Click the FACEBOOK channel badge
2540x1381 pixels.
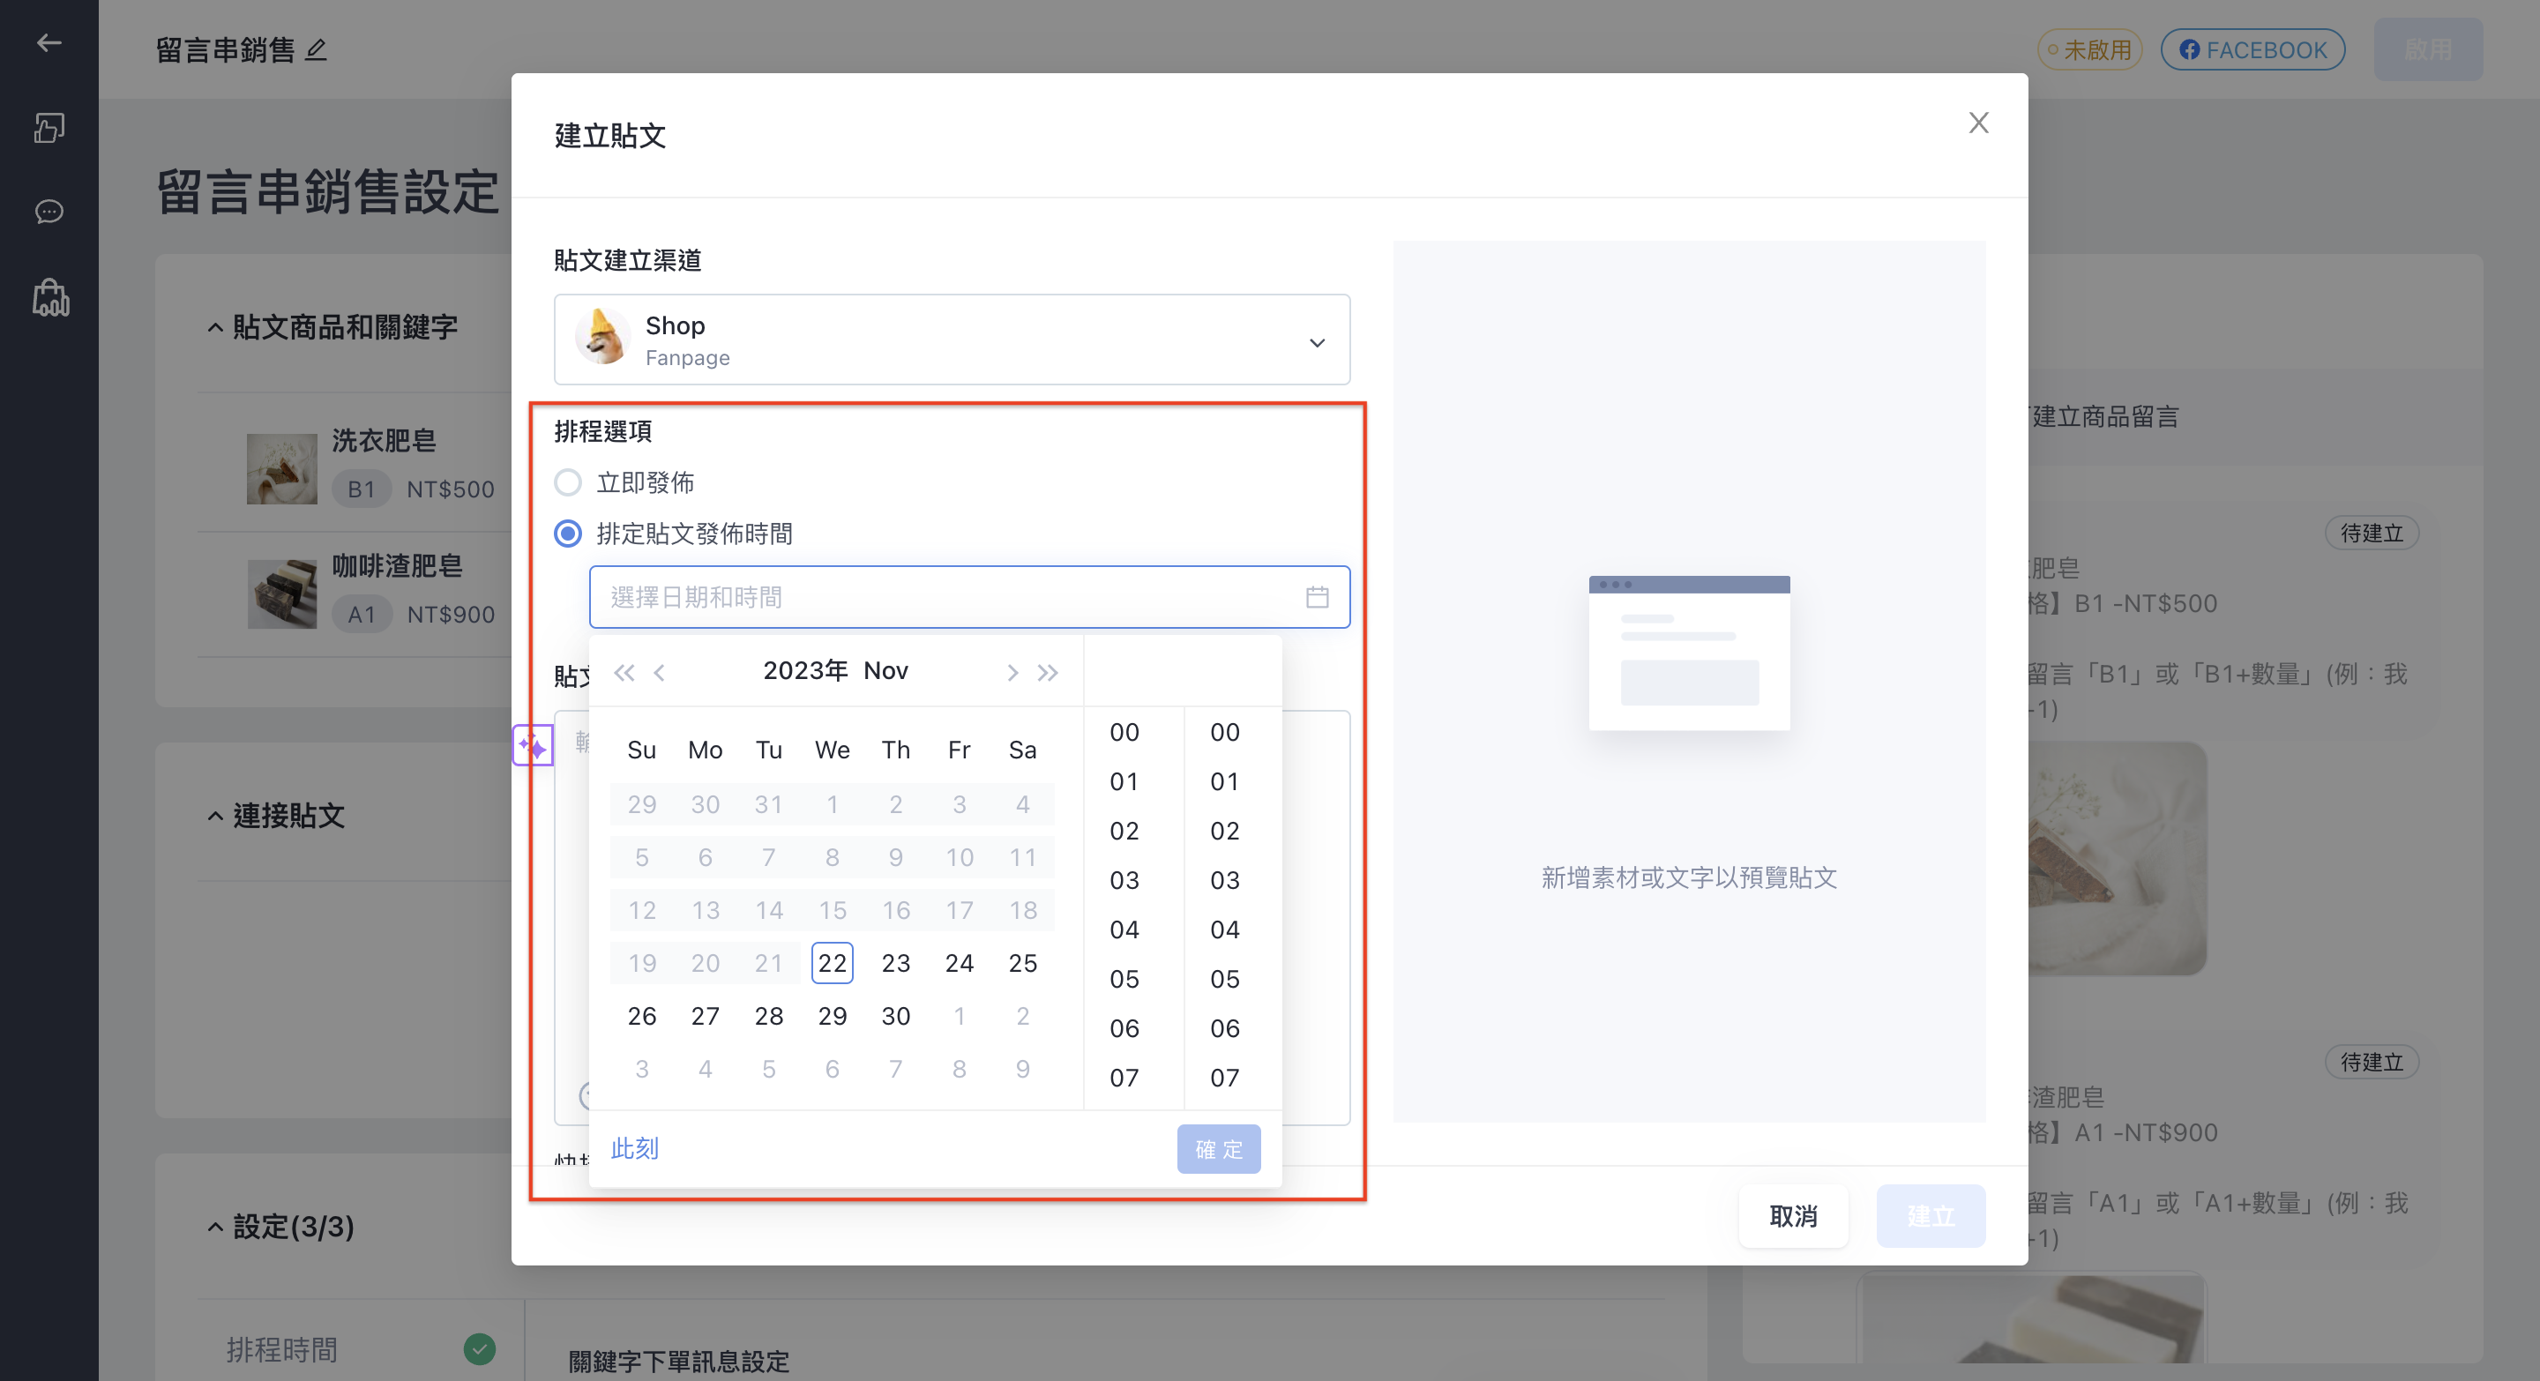point(2252,49)
